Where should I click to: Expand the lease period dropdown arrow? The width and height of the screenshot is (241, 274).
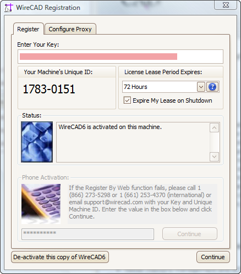click(201, 87)
